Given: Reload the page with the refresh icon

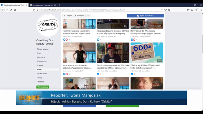Looking at the screenshot, I should [11, 10].
